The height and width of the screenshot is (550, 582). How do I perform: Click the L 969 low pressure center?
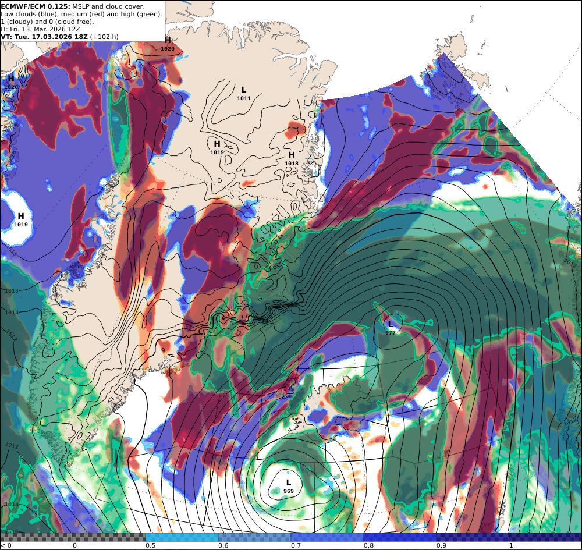click(x=289, y=486)
